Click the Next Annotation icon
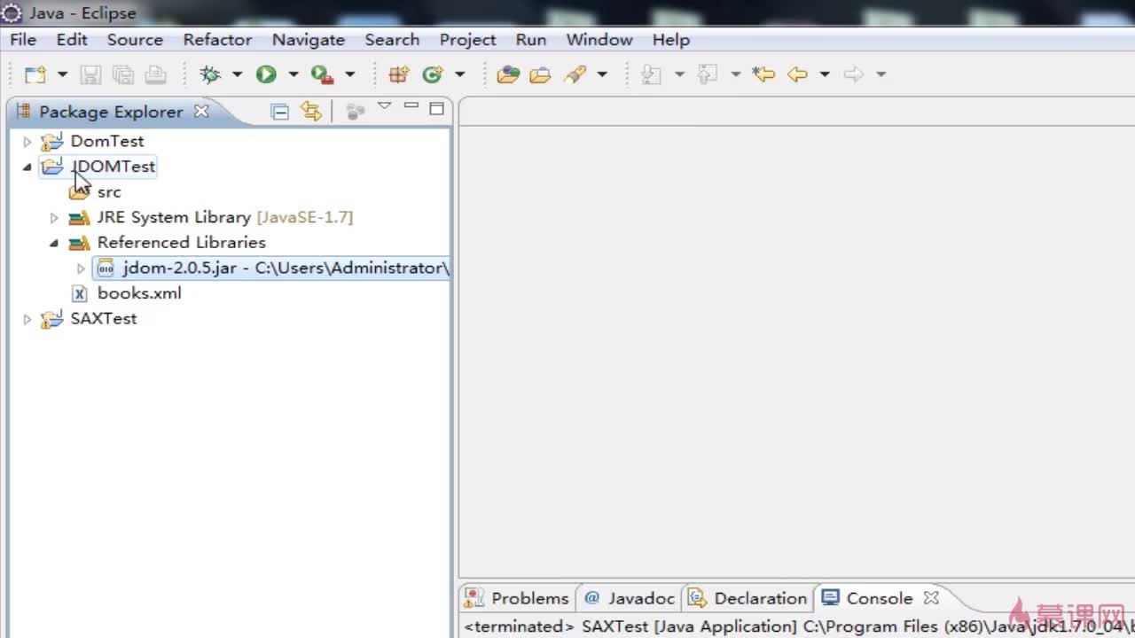The width and height of the screenshot is (1135, 638). 652,74
